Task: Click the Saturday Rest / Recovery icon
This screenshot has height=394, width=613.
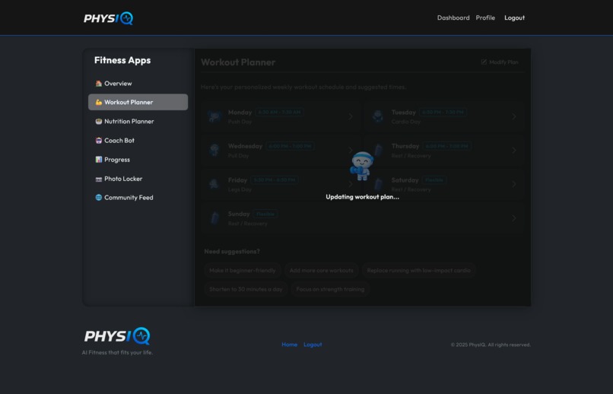Action: pos(378,184)
